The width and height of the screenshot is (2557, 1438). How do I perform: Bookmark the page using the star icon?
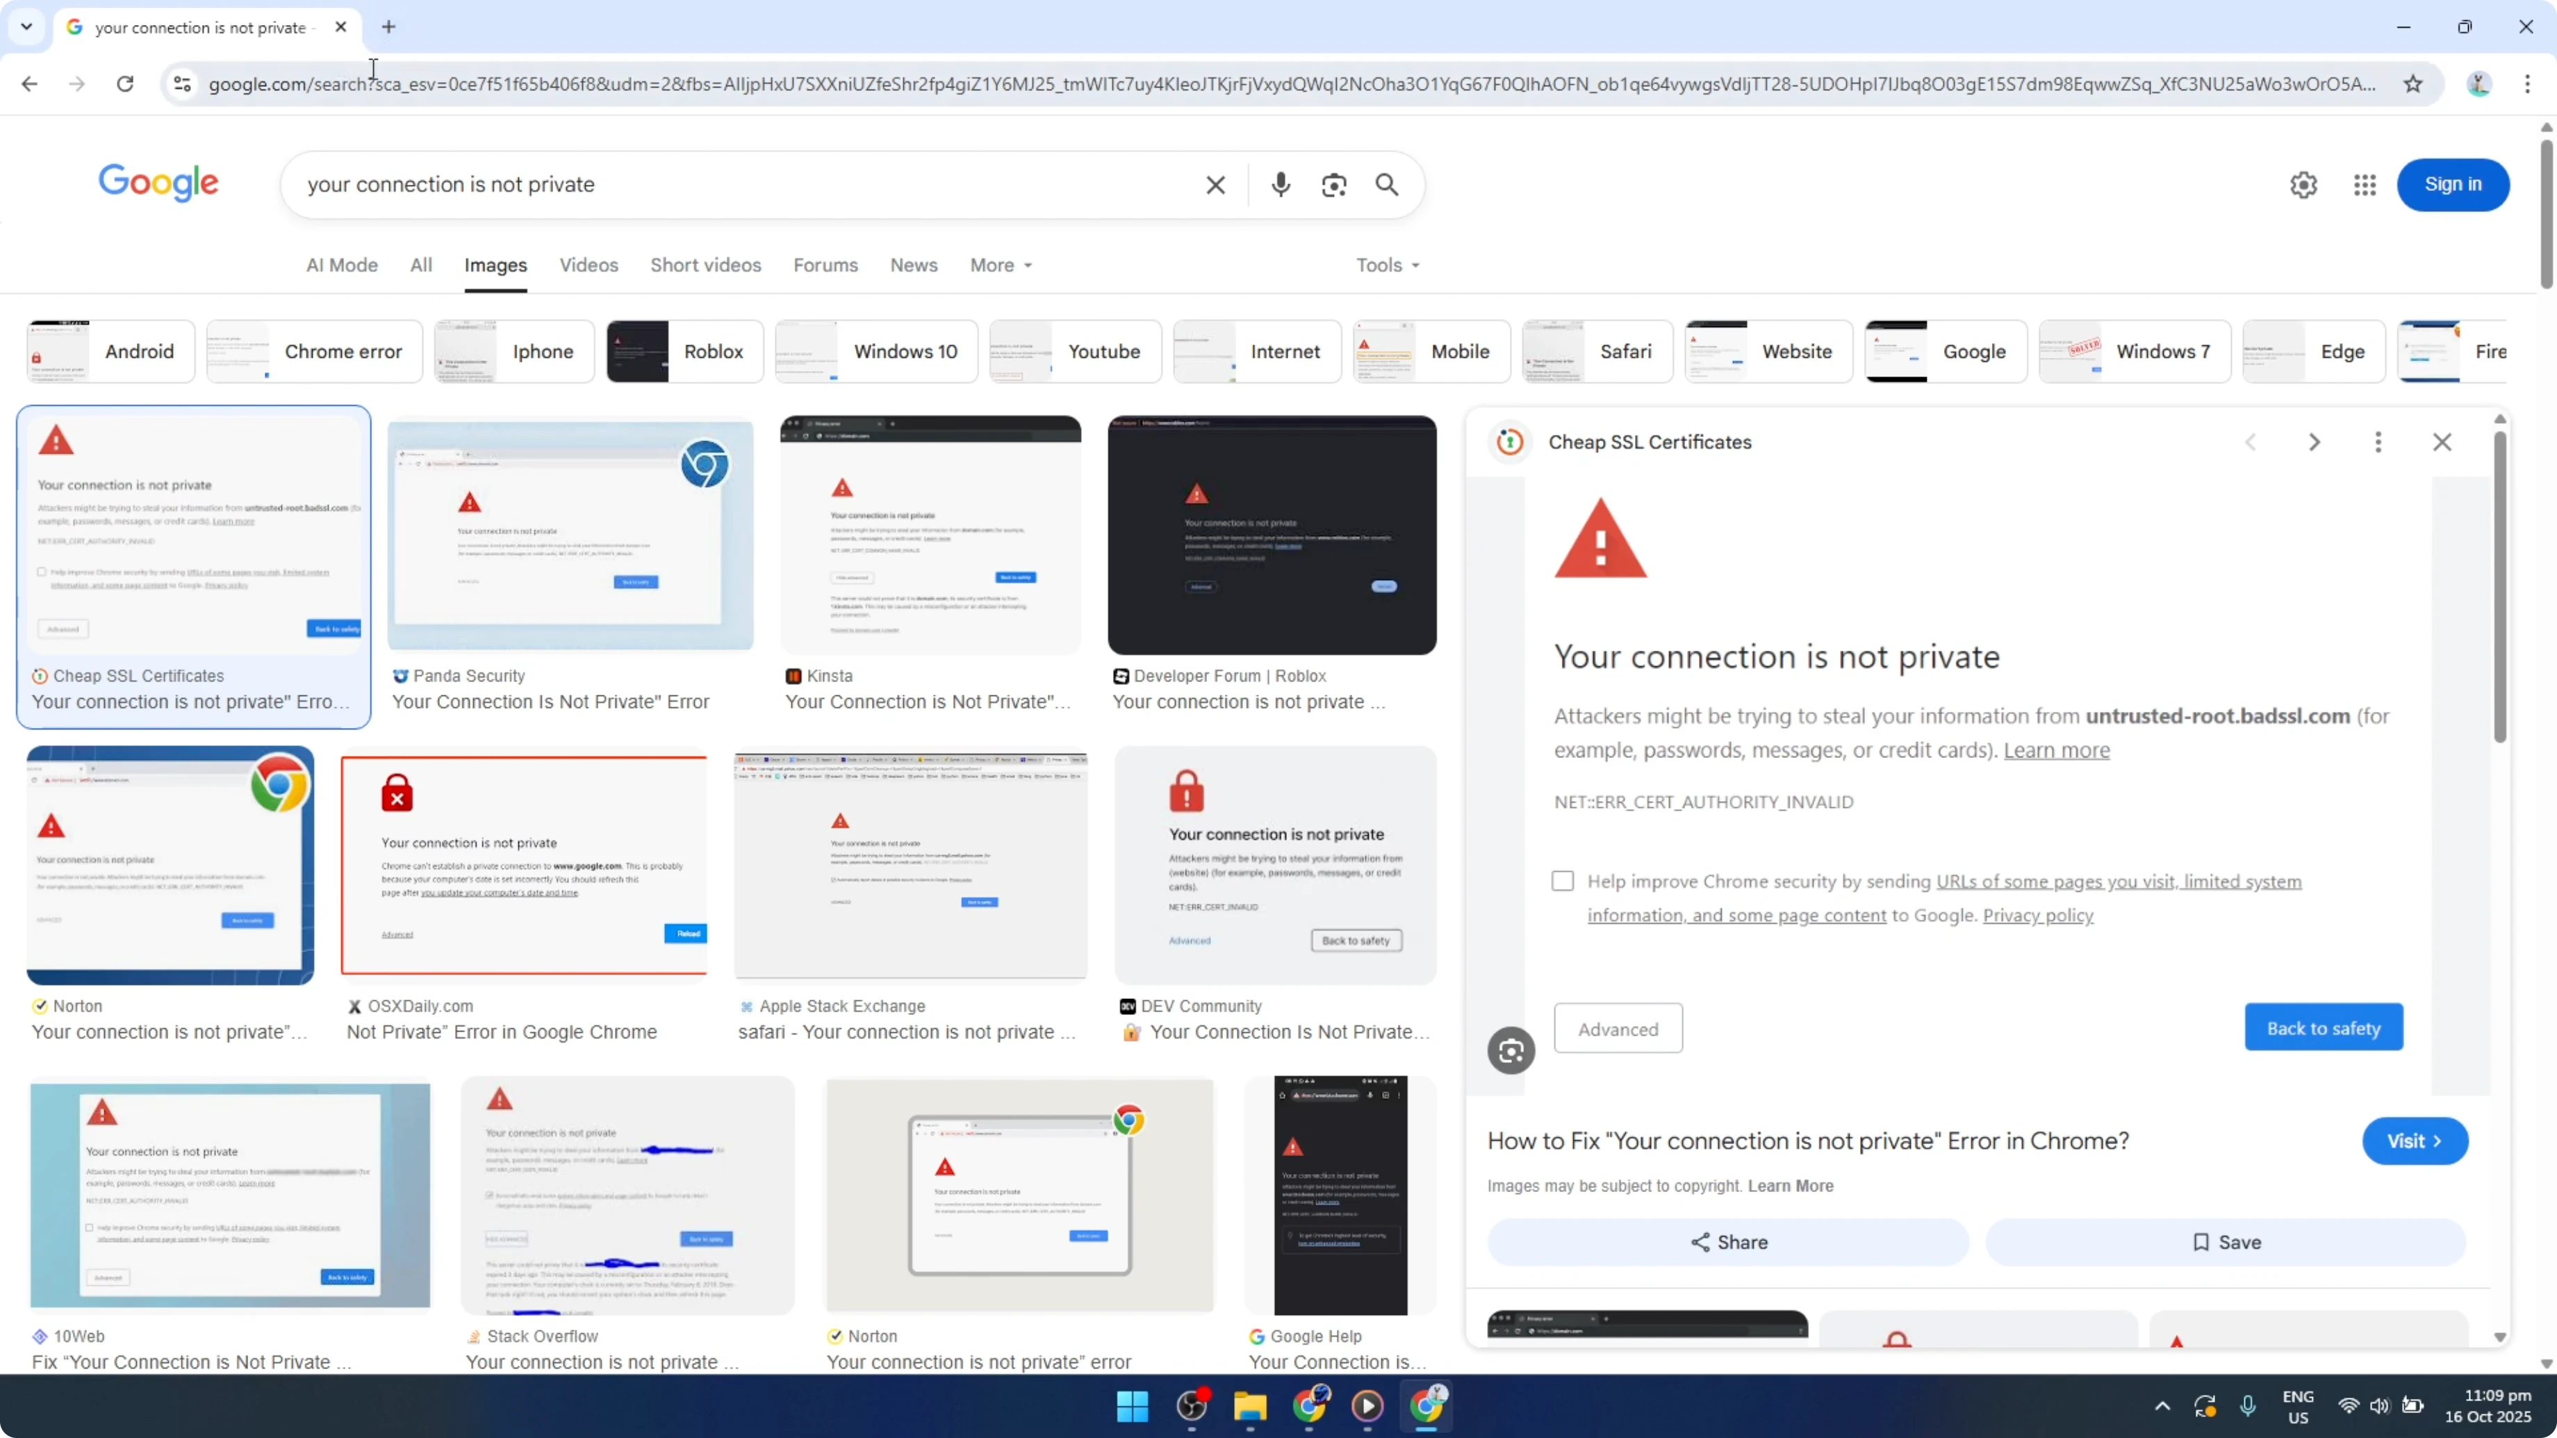2414,83
